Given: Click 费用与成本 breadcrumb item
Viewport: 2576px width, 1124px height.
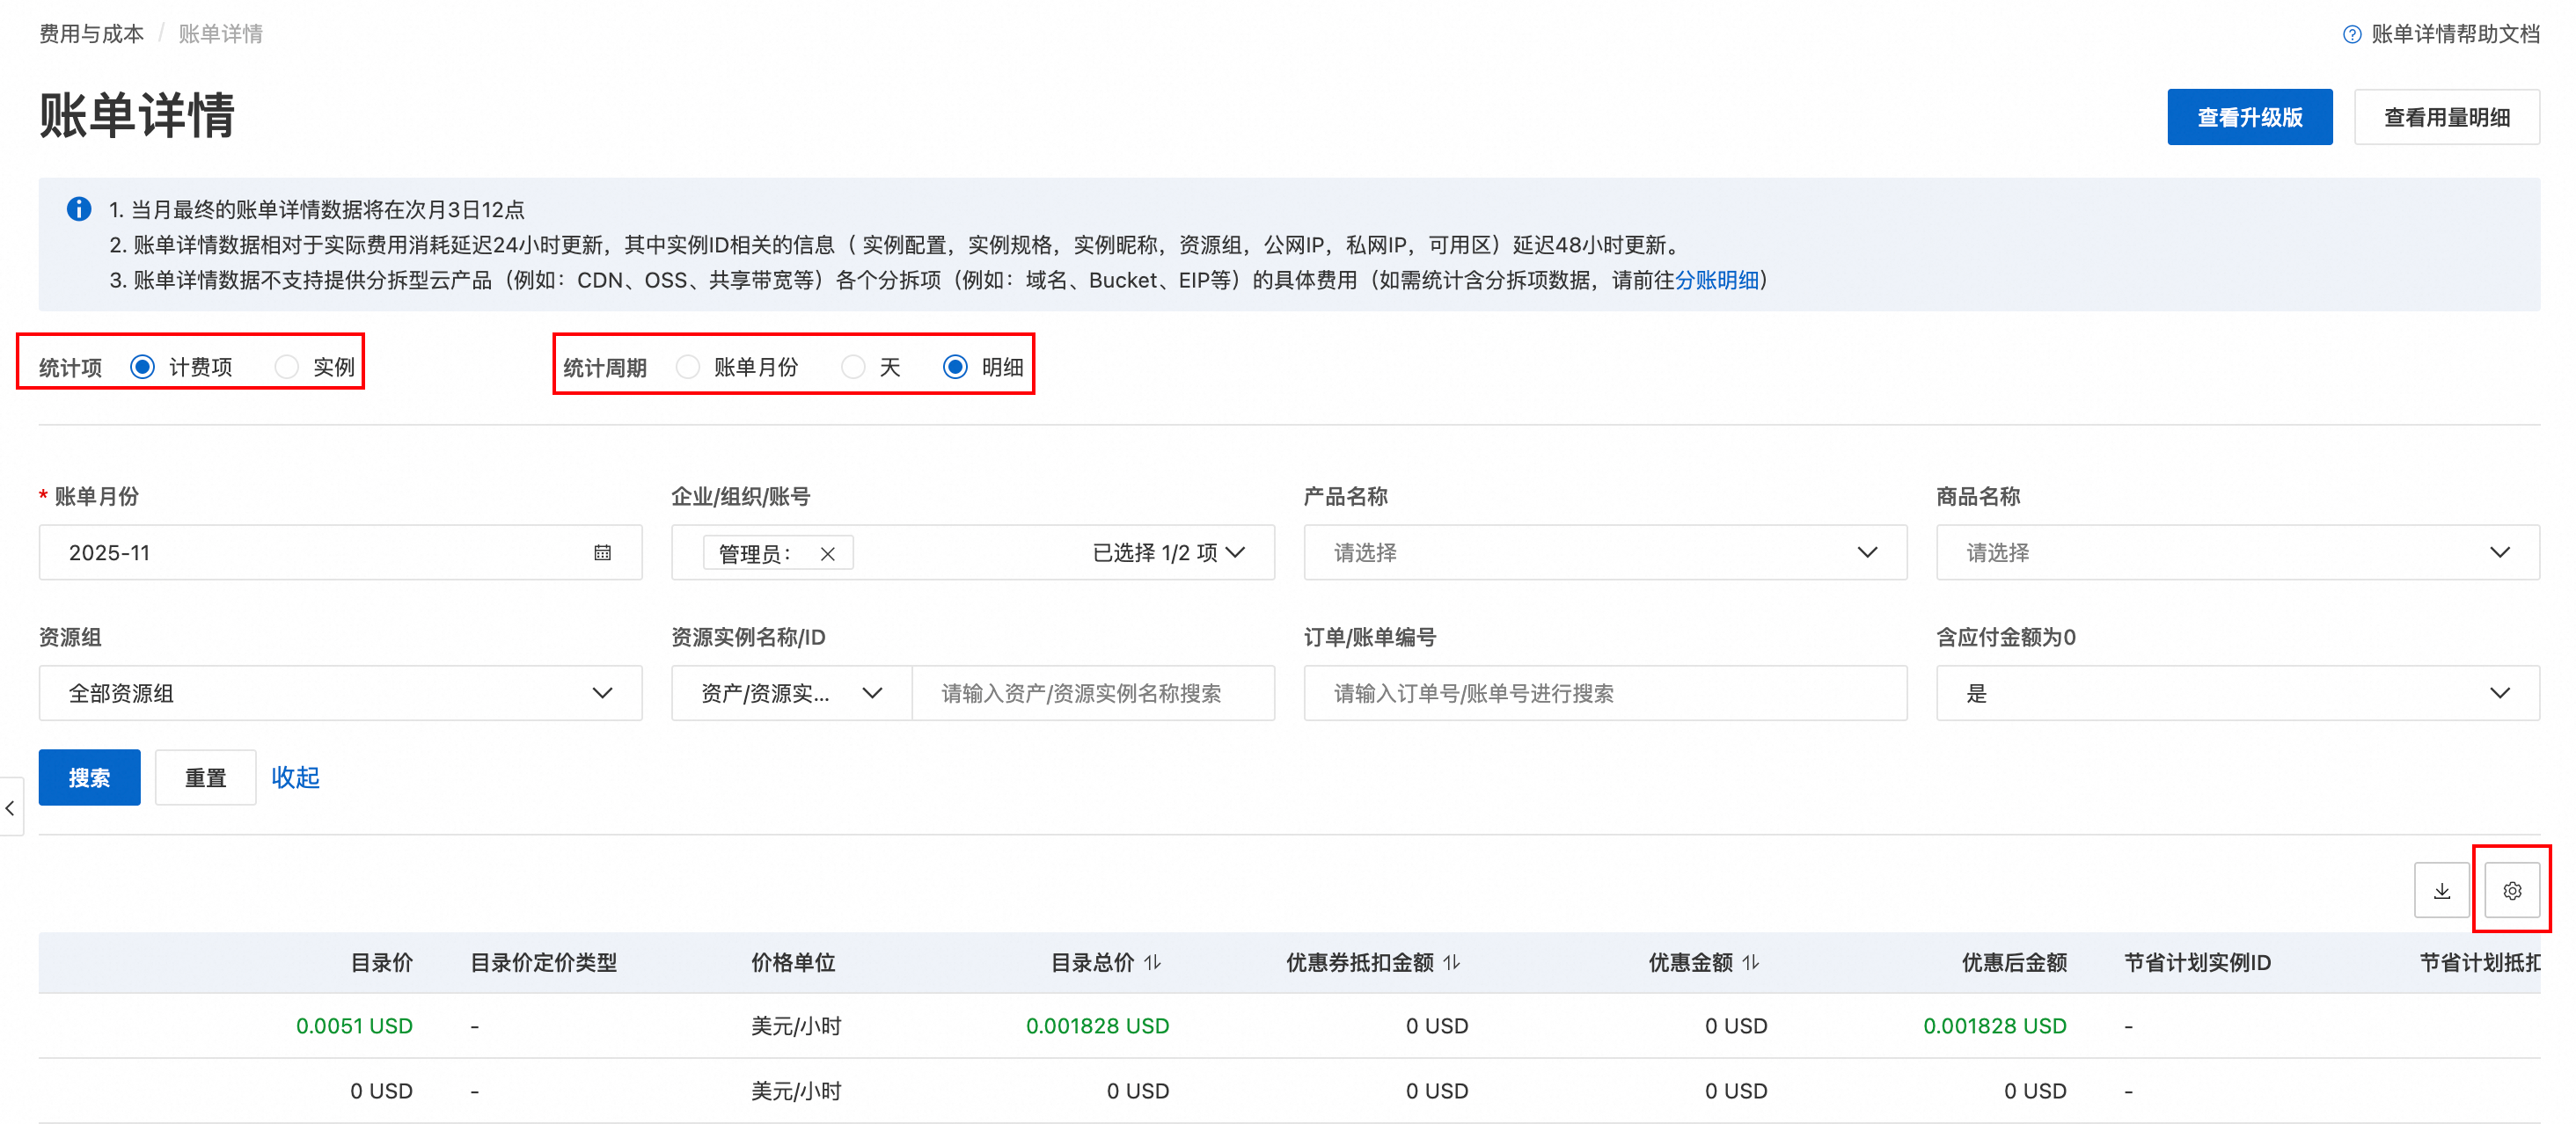Looking at the screenshot, I should (x=91, y=34).
